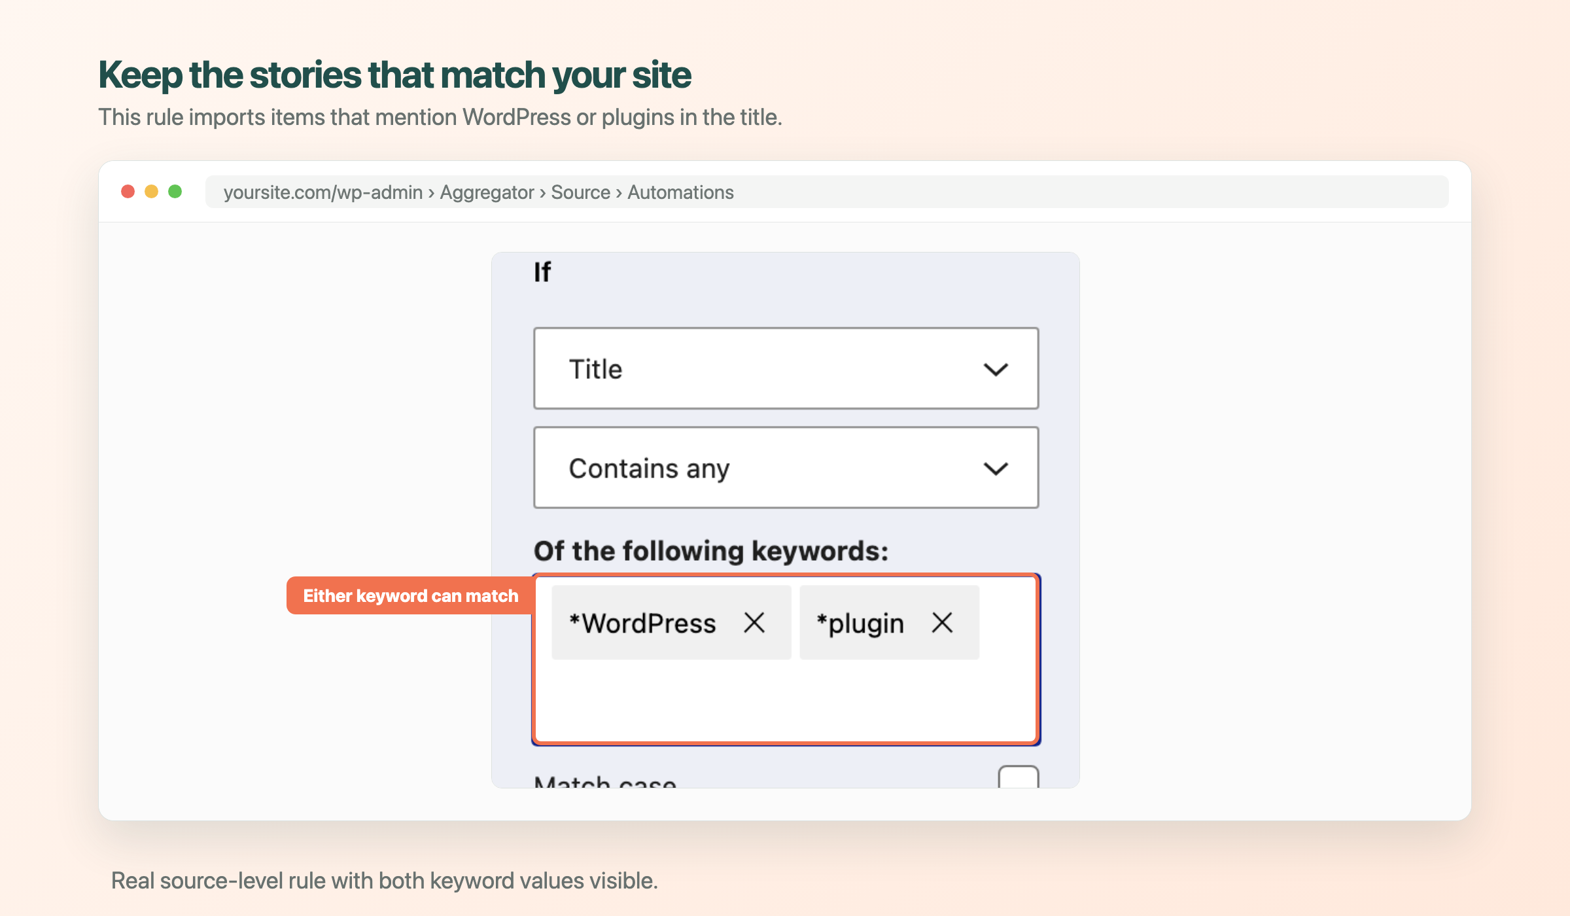Open the Contains any condition dropdown

[x=786, y=468]
